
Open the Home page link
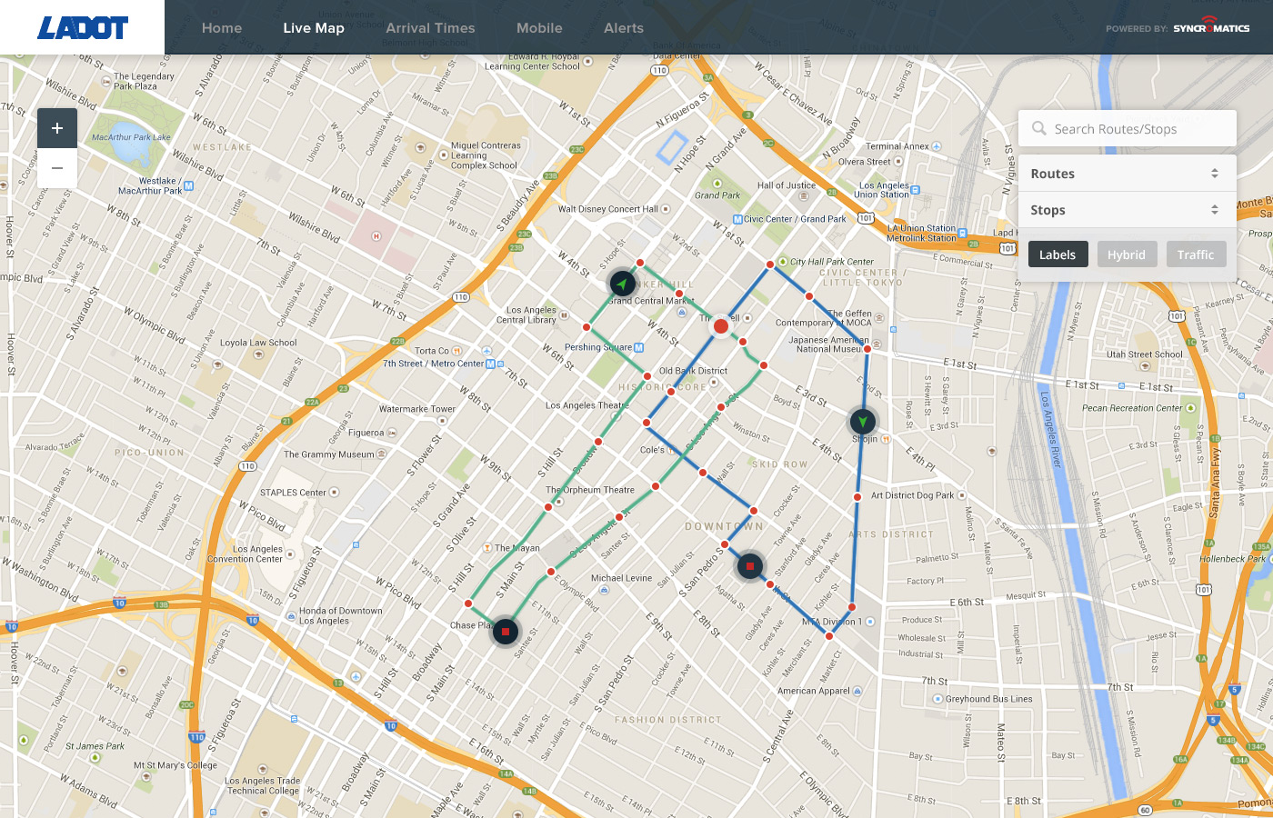click(222, 28)
